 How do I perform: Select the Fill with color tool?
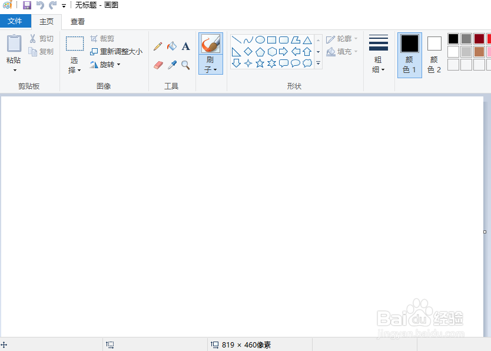click(171, 46)
